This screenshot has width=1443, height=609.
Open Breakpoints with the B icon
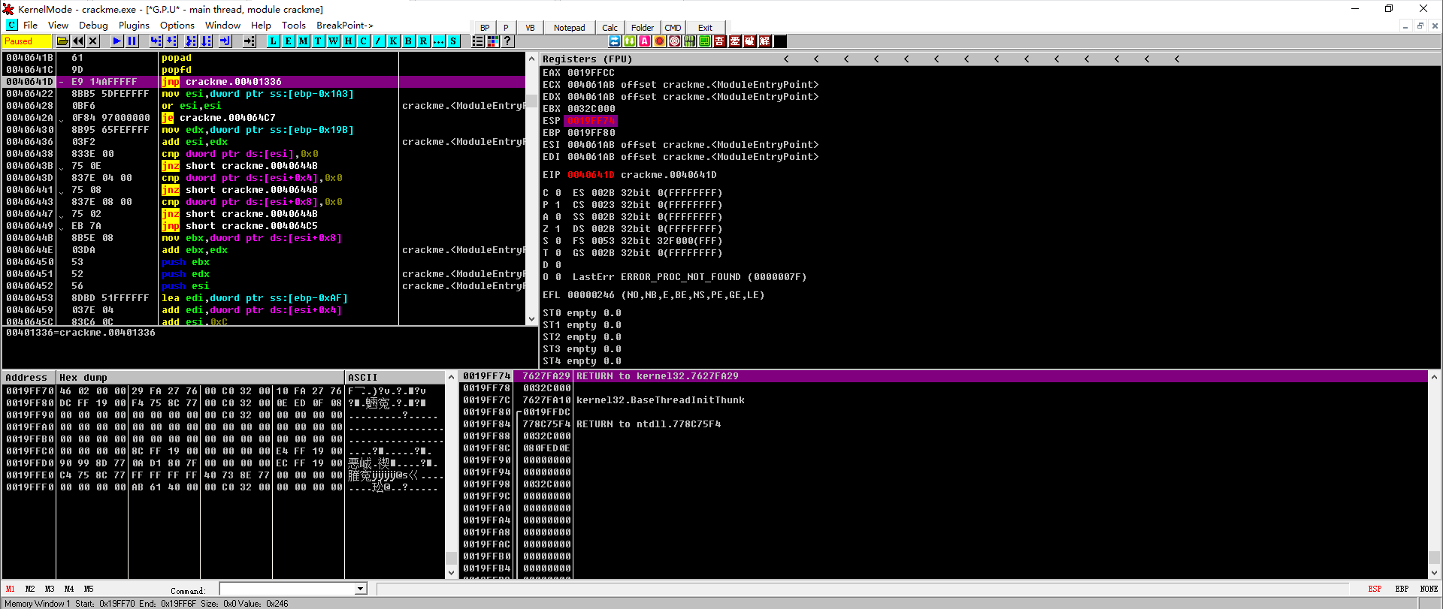409,41
